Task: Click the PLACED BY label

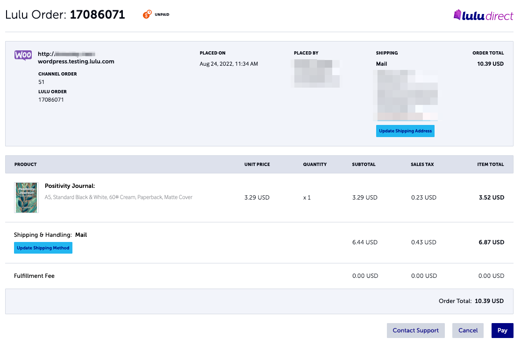Action: tap(306, 53)
